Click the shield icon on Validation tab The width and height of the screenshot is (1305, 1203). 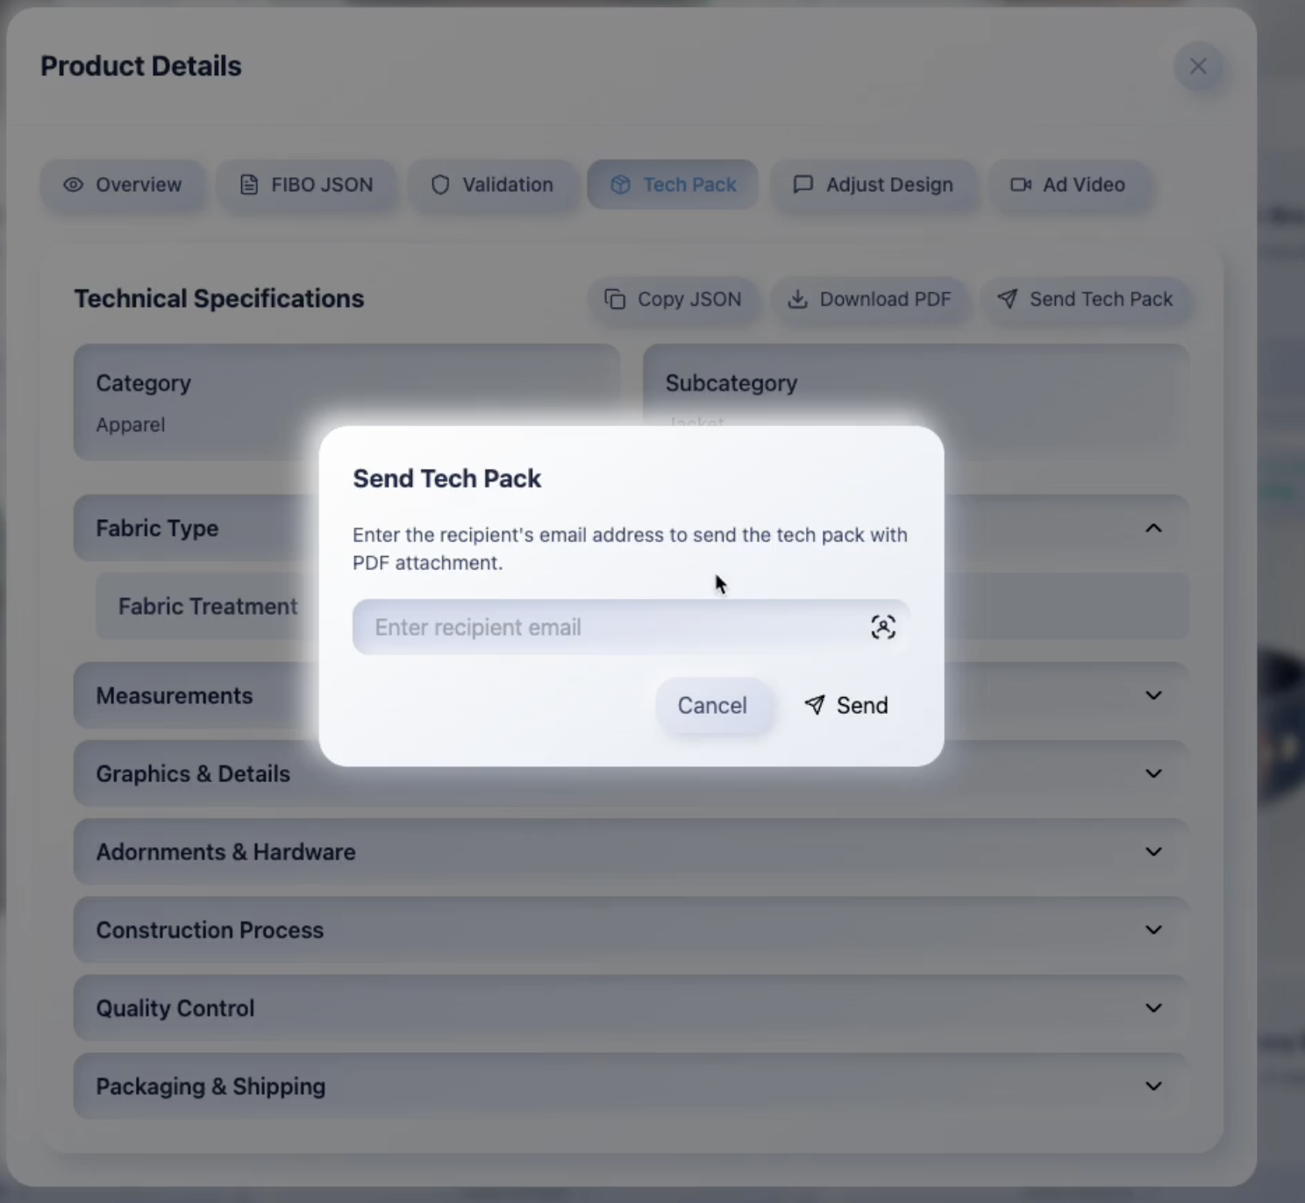pyautogui.click(x=439, y=185)
